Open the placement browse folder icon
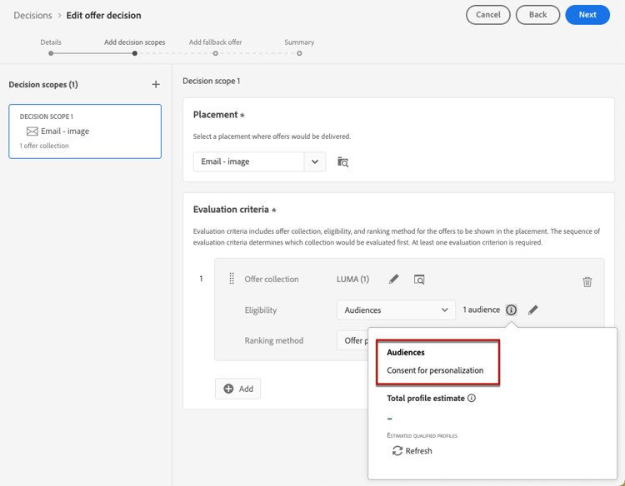Screen dimensions: 625x486 click(342, 161)
